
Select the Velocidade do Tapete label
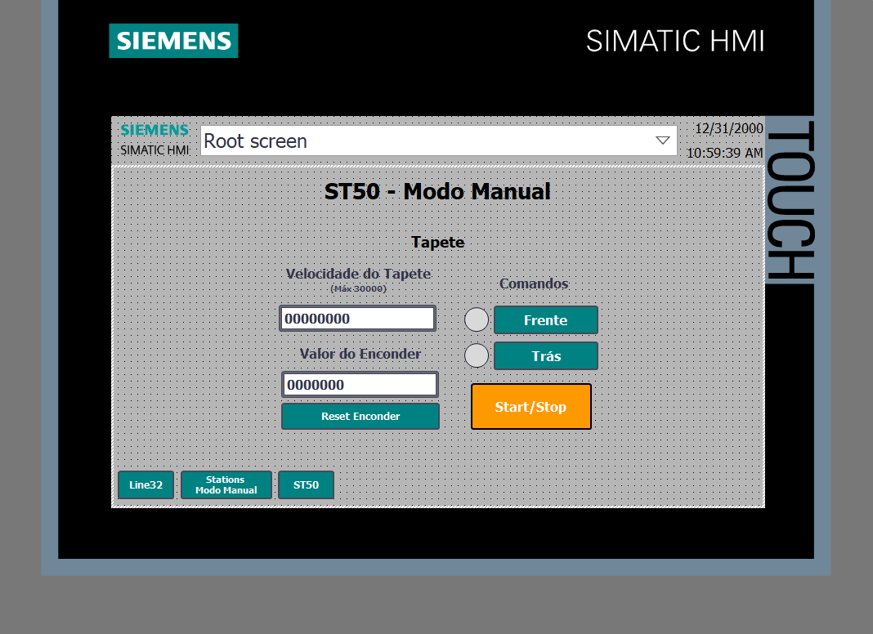(x=359, y=274)
